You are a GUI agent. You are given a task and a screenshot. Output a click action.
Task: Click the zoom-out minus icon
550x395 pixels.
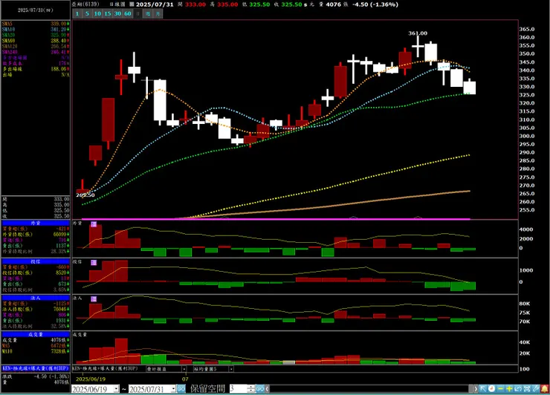(500, 389)
